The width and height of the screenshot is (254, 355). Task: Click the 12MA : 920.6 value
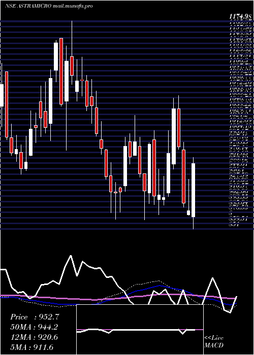(x=34, y=337)
